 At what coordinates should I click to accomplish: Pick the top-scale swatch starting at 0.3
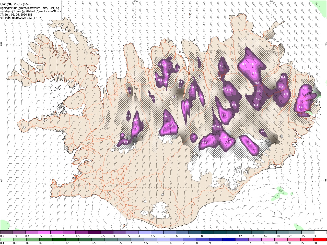click(19, 232)
